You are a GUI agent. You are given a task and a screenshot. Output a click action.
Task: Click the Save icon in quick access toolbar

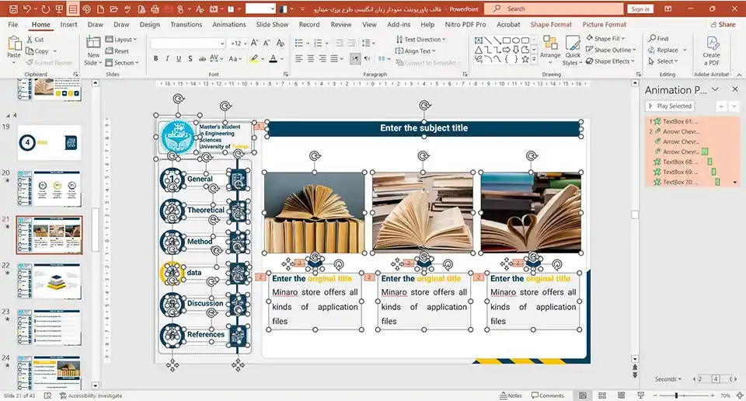(x=13, y=9)
